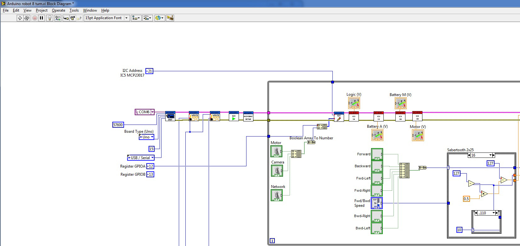Click the x13 Register GPIOB constant

[150, 174]
